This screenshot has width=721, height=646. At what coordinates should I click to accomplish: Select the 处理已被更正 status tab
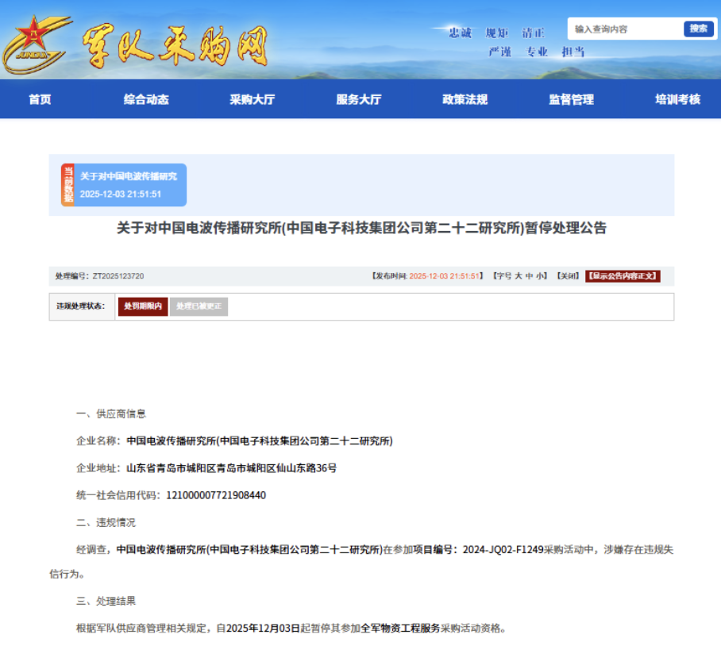pos(199,306)
